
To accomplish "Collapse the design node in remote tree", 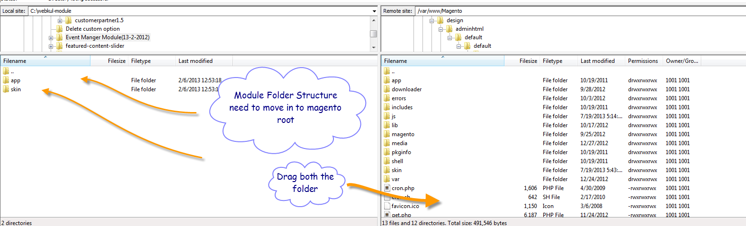I will [431, 21].
